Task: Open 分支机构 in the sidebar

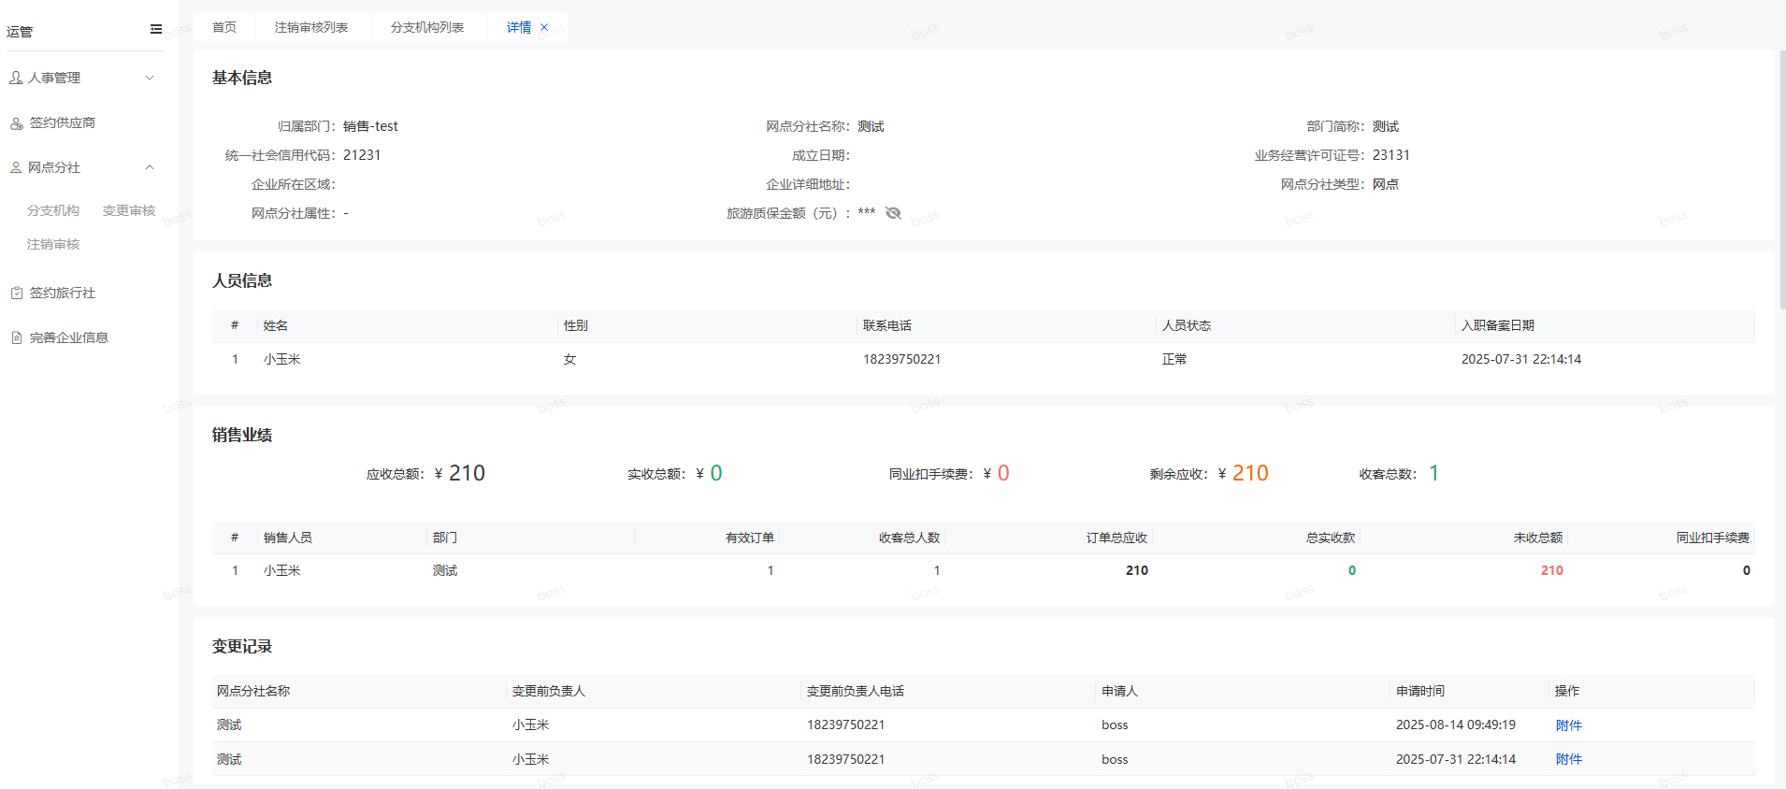Action: pyautogui.click(x=53, y=210)
